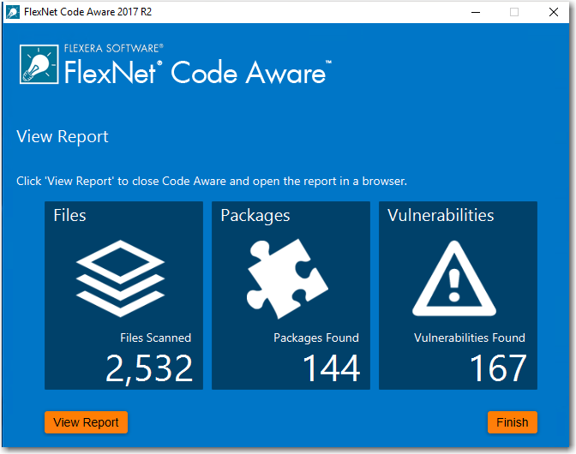The width and height of the screenshot is (576, 454).
Task: Click the 'Files Scanned' label
Action: tap(156, 338)
